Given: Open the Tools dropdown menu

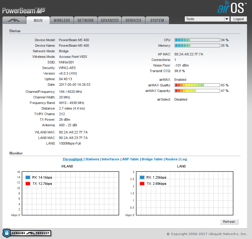Looking at the screenshot, I should [x=207, y=19].
